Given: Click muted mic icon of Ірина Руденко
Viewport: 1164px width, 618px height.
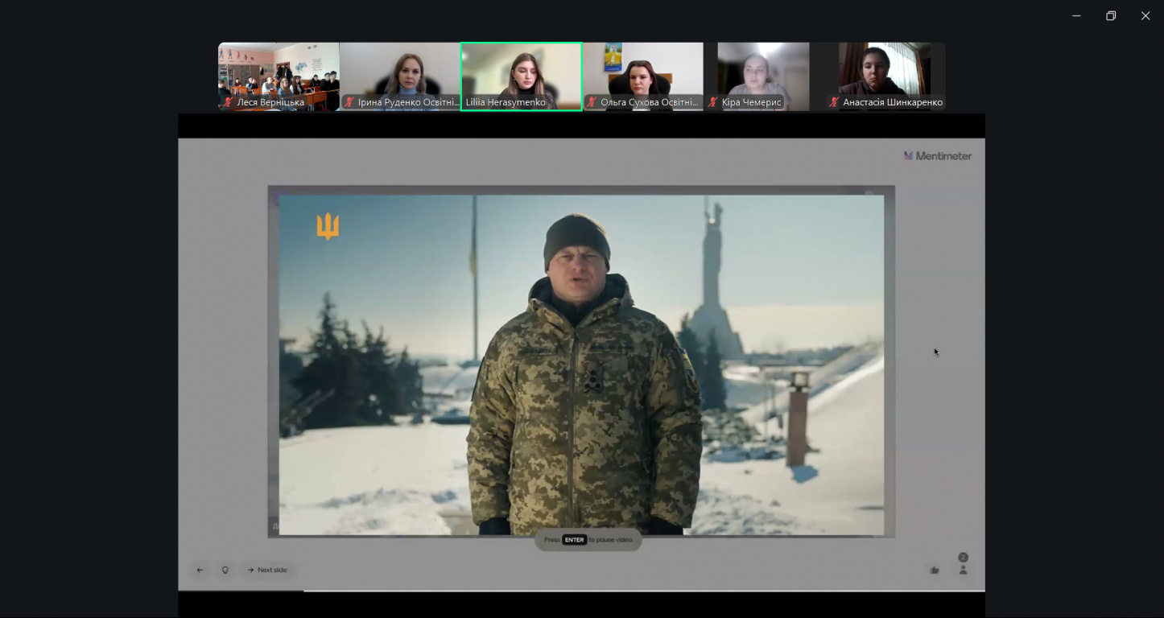Looking at the screenshot, I should (349, 102).
